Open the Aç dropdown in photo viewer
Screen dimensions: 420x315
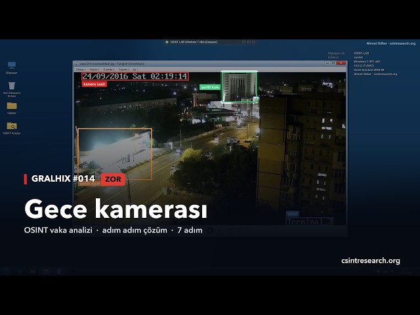(135, 70)
